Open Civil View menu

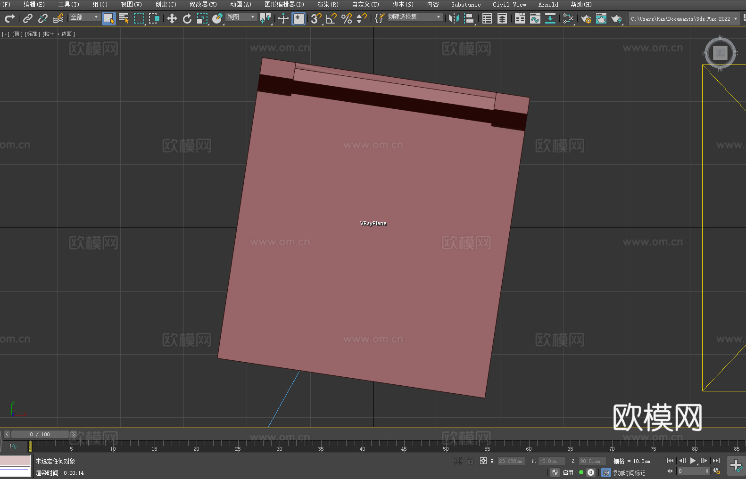[509, 4]
